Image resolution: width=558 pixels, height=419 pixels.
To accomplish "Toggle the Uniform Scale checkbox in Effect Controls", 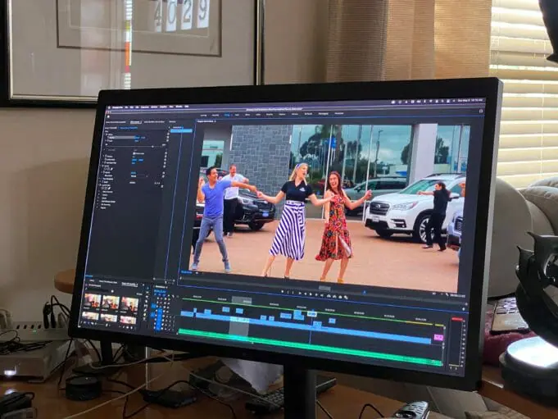I will coord(134,153).
